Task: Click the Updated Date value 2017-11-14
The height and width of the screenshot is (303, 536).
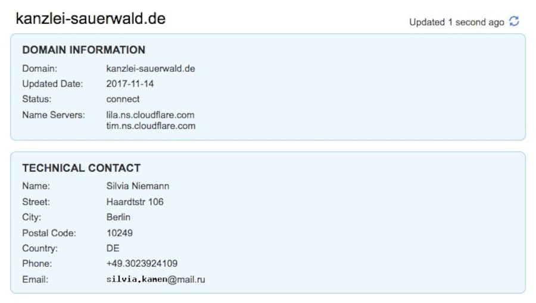Action: pyautogui.click(x=130, y=84)
